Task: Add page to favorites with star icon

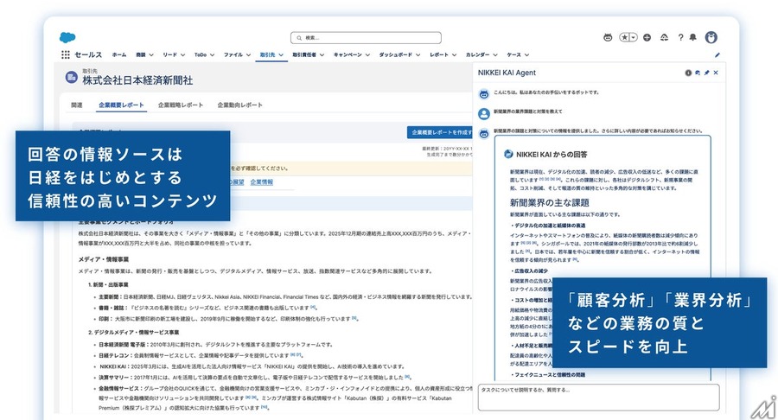Action: [x=625, y=37]
